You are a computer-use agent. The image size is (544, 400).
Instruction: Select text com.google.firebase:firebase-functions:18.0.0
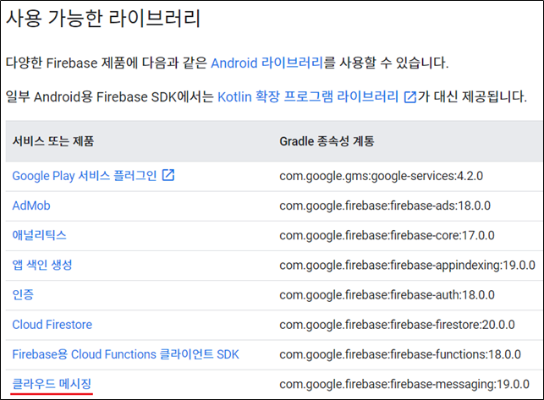400,354
